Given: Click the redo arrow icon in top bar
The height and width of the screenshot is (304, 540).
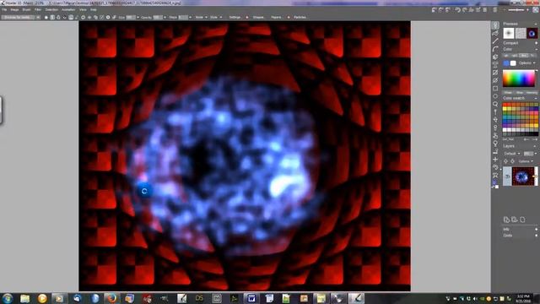Looking at the screenshot, I should [464, 10].
